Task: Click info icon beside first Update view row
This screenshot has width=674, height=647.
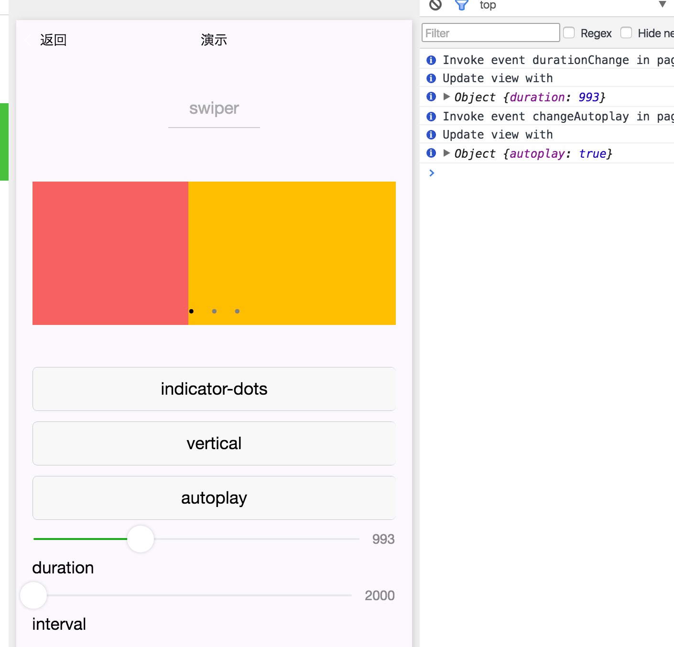Action: pos(431,78)
